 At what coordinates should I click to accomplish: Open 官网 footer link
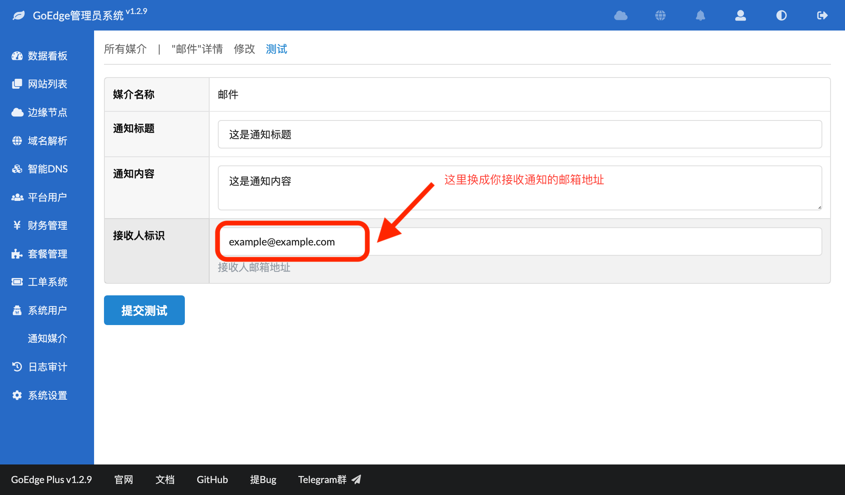click(x=124, y=480)
